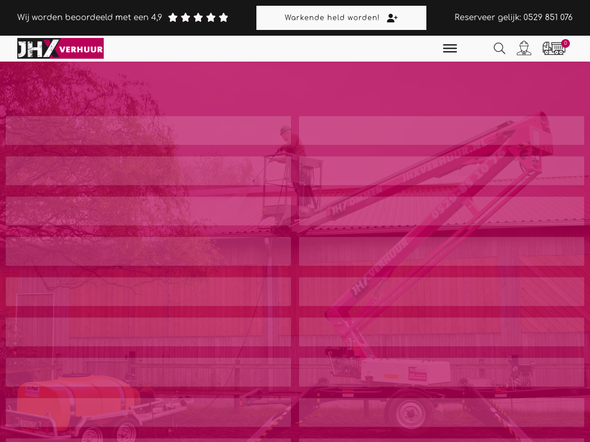This screenshot has height=442, width=590.
Task: Click the magnifying glass search icon
Action: pos(500,49)
